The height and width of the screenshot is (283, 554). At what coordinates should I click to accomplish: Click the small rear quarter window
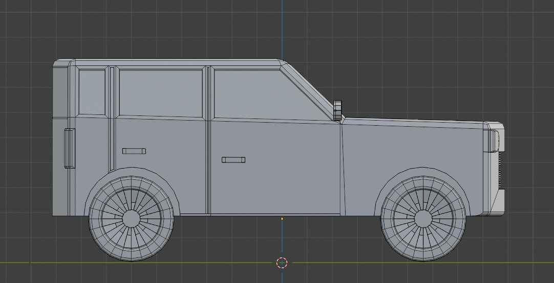[92, 91]
